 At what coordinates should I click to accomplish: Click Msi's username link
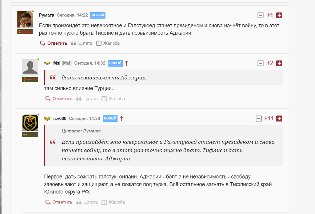click(57, 63)
